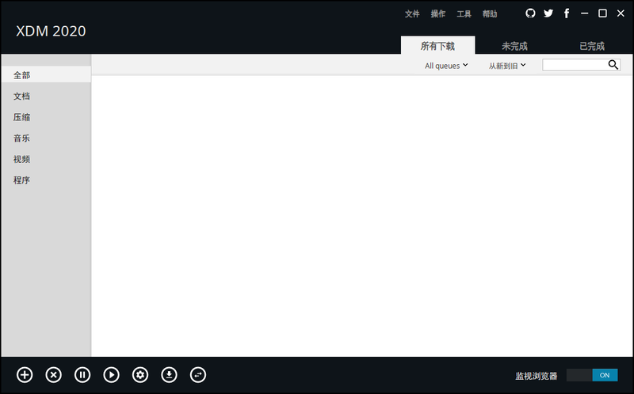Toggle the 监视浏览器 ON switch
The image size is (634, 394).
pos(592,375)
